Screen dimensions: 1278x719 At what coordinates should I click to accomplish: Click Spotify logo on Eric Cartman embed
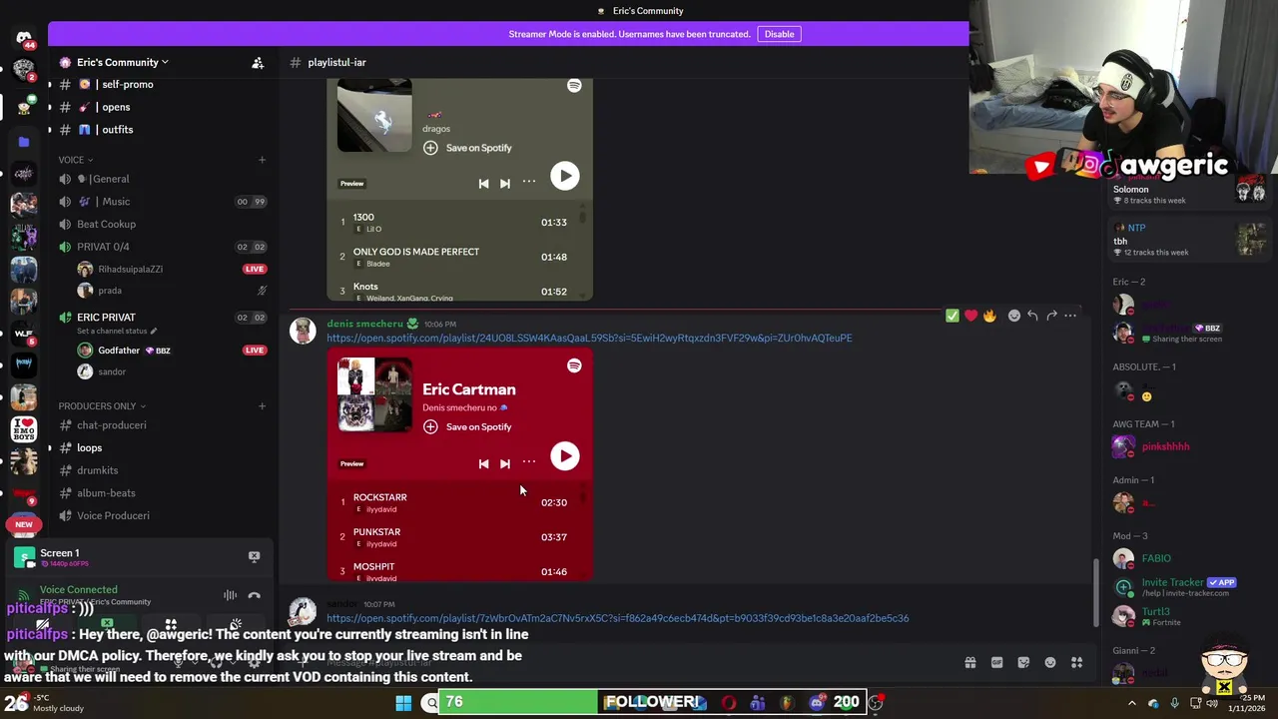[x=574, y=365]
